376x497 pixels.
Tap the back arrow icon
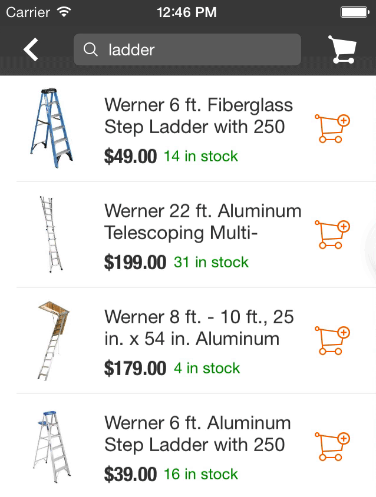(31, 49)
